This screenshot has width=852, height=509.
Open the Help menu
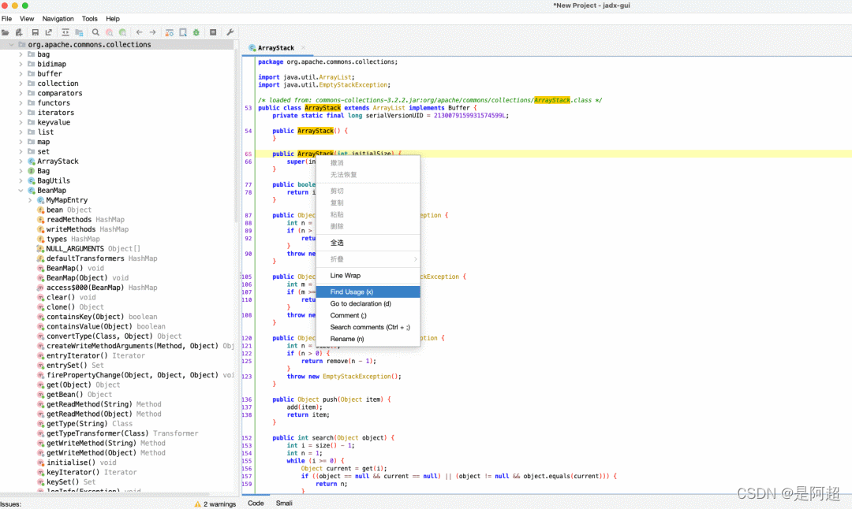click(113, 18)
